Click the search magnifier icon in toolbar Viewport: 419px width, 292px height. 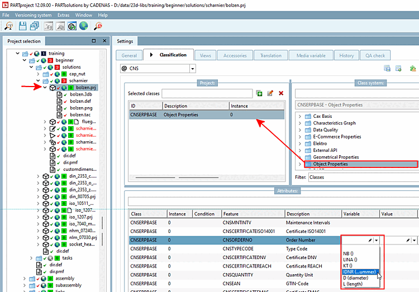[9, 26]
